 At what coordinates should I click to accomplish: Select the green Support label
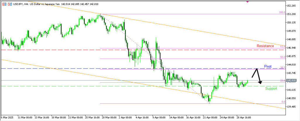click(271, 88)
